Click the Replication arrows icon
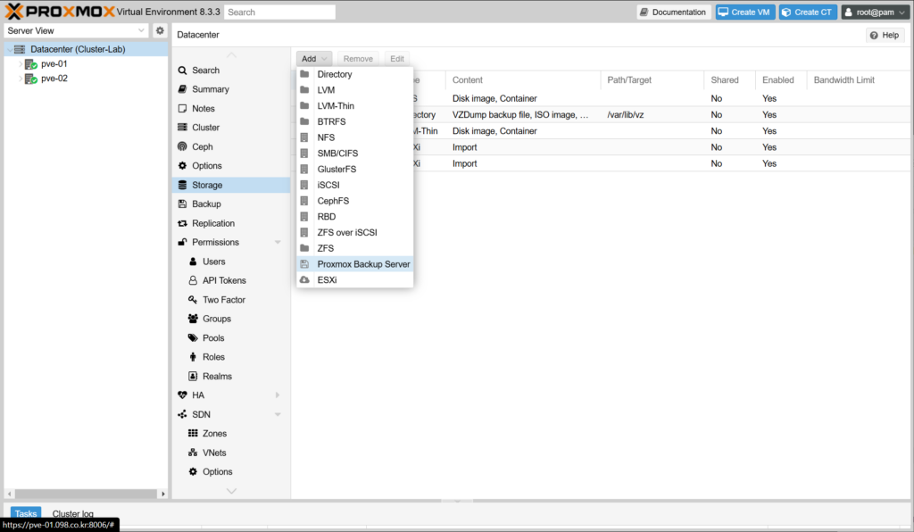 [x=182, y=223]
